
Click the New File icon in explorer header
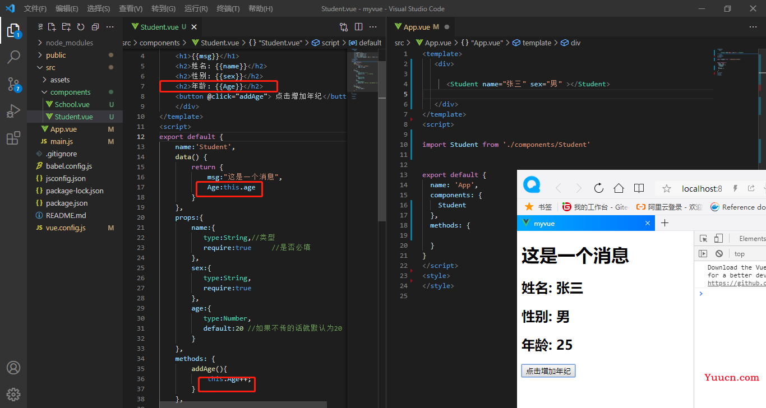52,27
